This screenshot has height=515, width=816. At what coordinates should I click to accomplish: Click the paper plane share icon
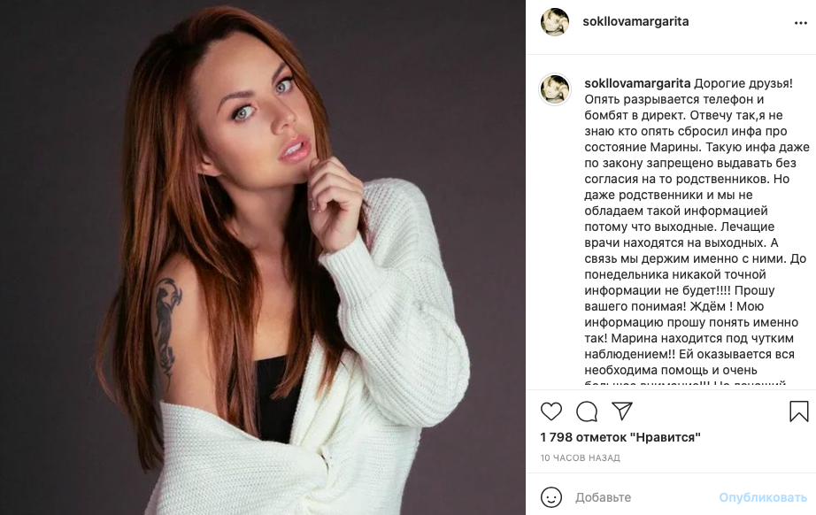tap(622, 411)
